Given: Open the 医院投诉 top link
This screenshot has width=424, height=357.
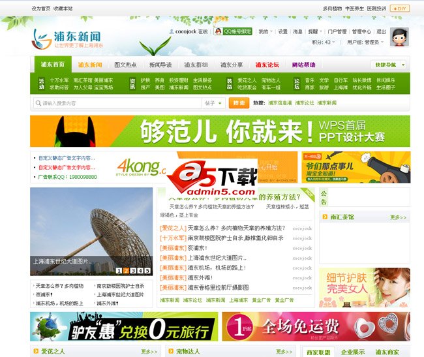Looking at the screenshot, I should (376, 8).
